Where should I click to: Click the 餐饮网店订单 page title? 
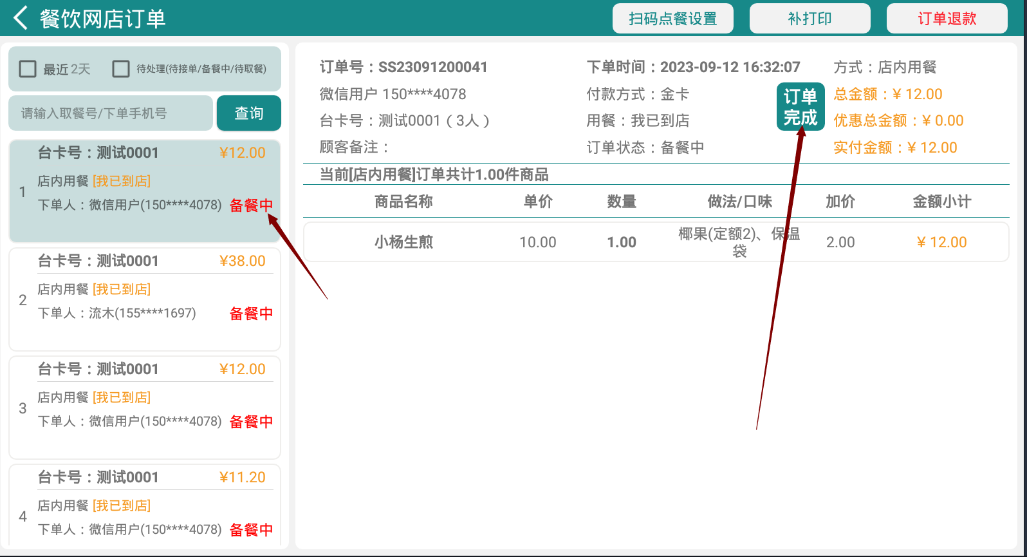coord(103,19)
